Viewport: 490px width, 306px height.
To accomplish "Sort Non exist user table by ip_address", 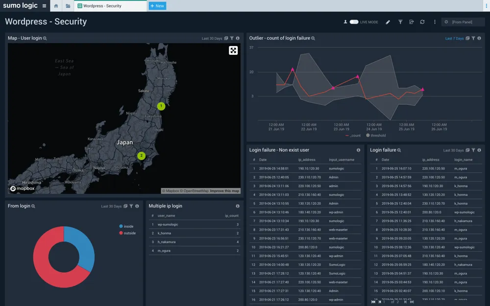I will (307, 160).
